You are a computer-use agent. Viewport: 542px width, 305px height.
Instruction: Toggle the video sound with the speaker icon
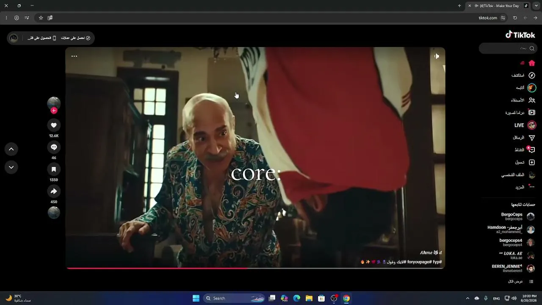tap(437, 56)
